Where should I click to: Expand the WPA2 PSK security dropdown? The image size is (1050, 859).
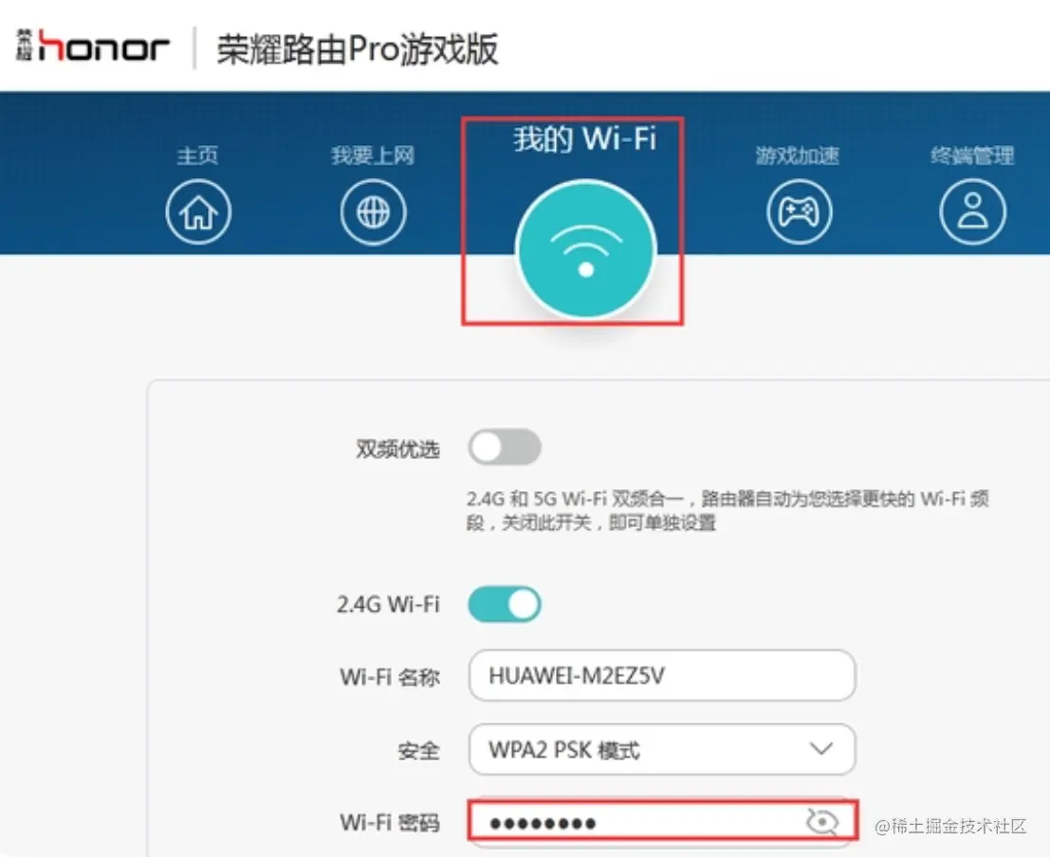point(662,749)
